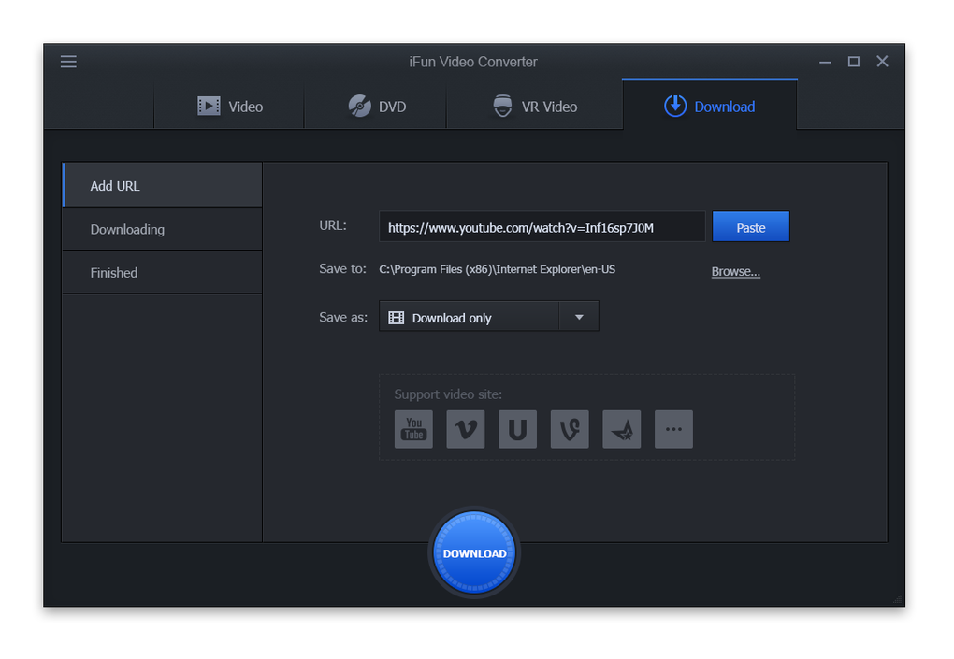Click the 'Support video site:' label
Screen dimensions: 954x659
tap(448, 394)
